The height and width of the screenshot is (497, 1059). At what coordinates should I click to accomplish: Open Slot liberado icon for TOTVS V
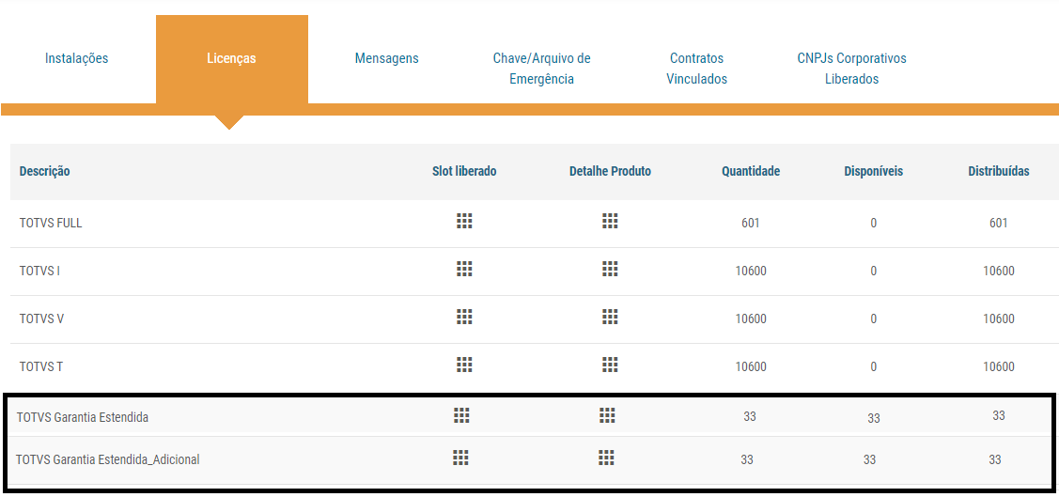pos(464,317)
